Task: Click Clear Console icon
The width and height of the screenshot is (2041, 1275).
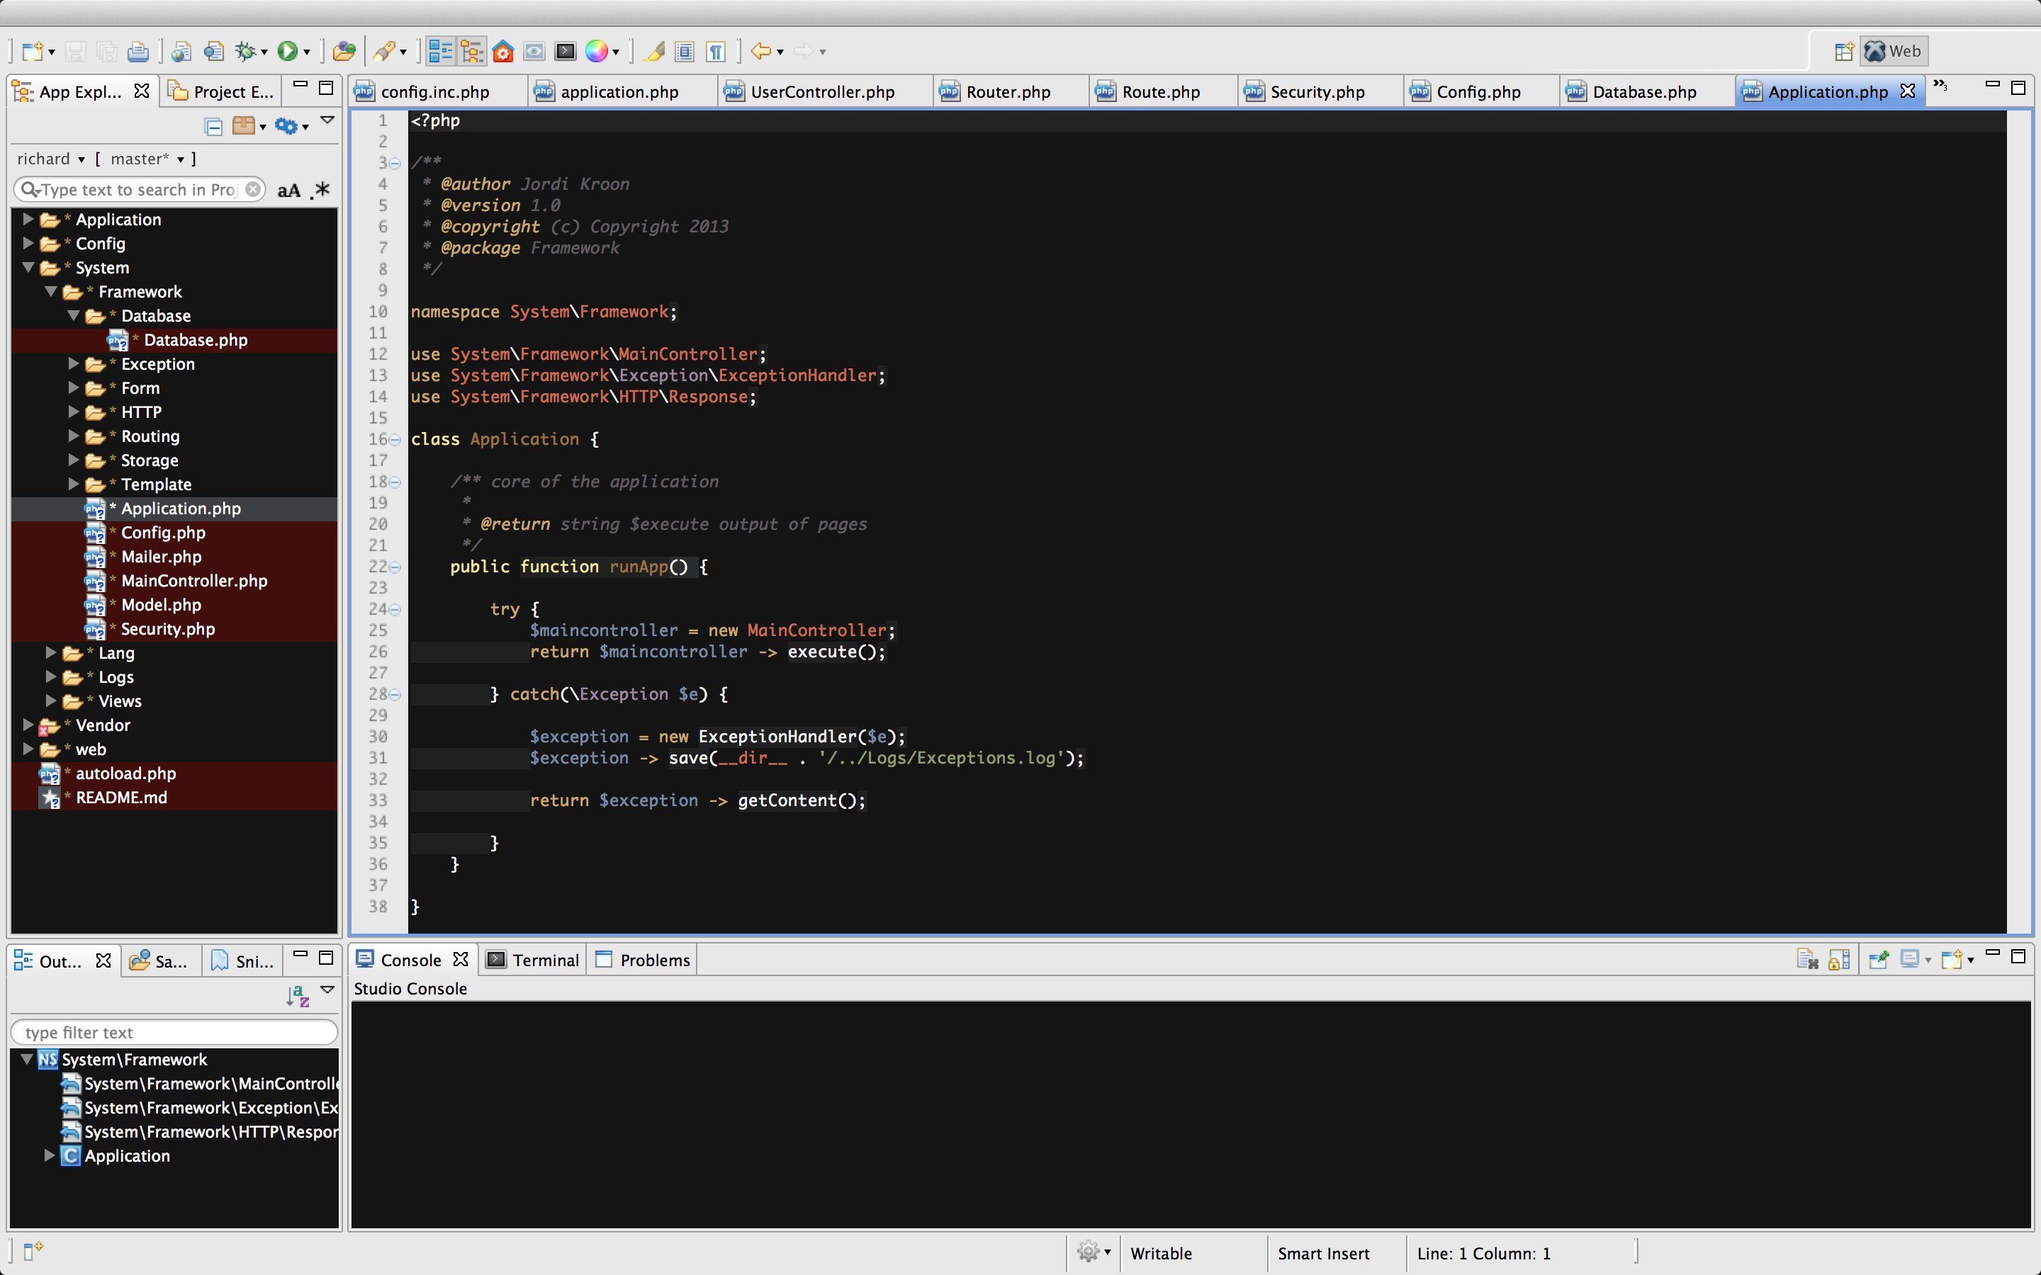Action: coord(1806,960)
